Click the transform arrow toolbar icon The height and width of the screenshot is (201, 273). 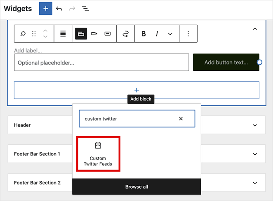[125, 33]
